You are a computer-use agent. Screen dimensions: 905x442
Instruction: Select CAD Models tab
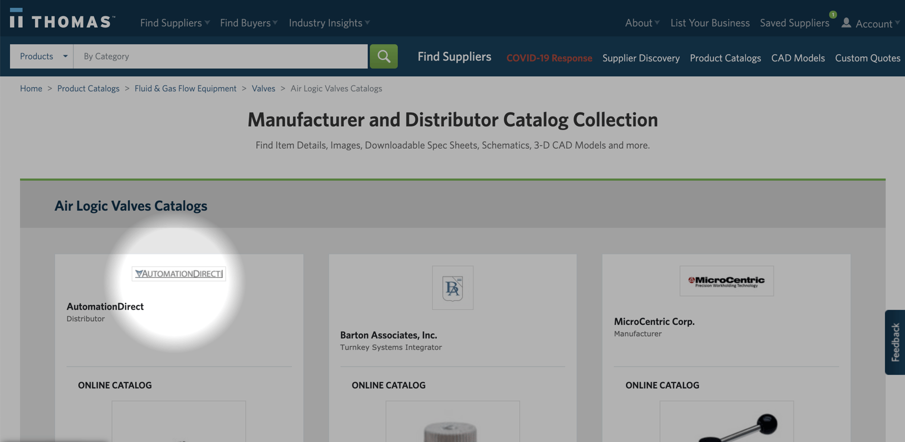coord(798,58)
